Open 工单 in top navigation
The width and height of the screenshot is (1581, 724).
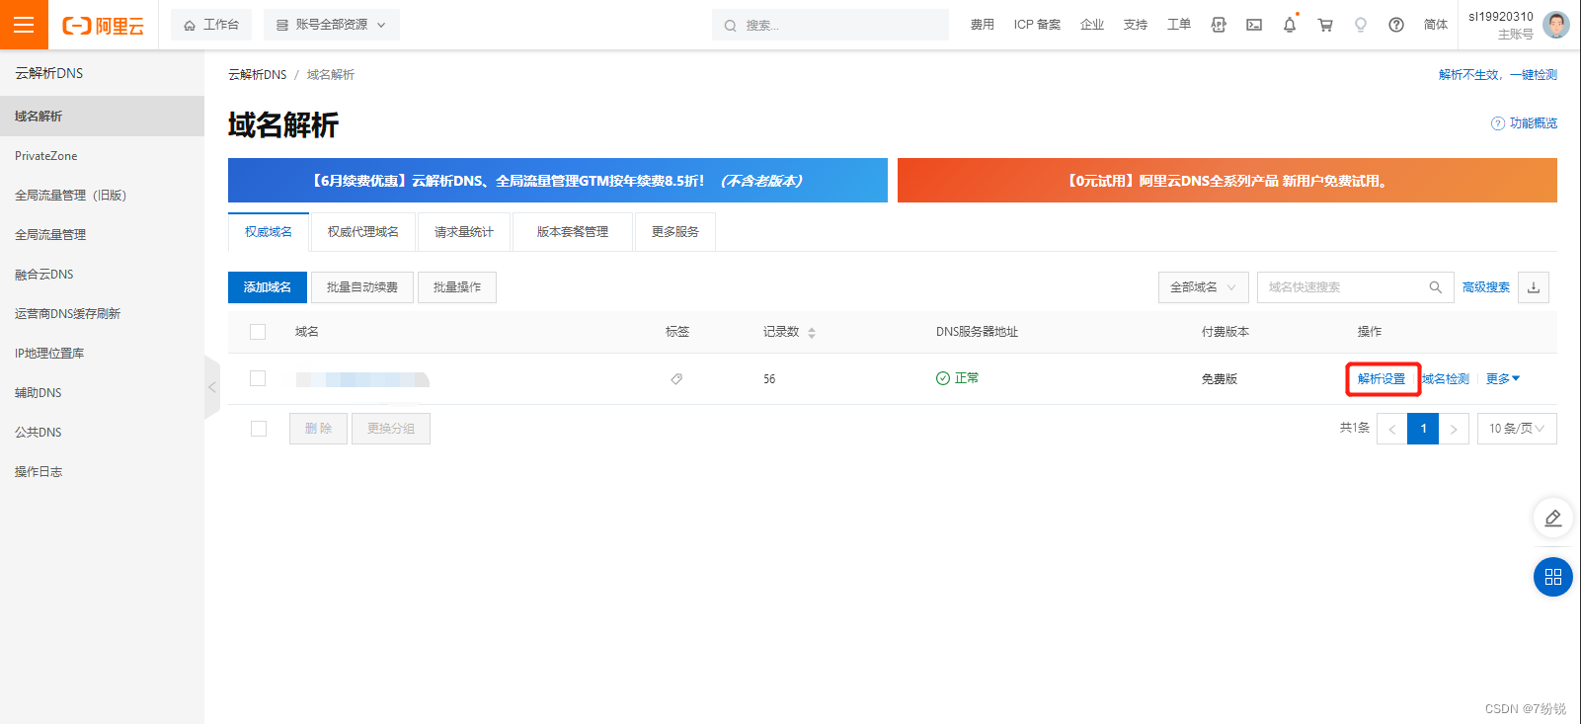(1179, 25)
